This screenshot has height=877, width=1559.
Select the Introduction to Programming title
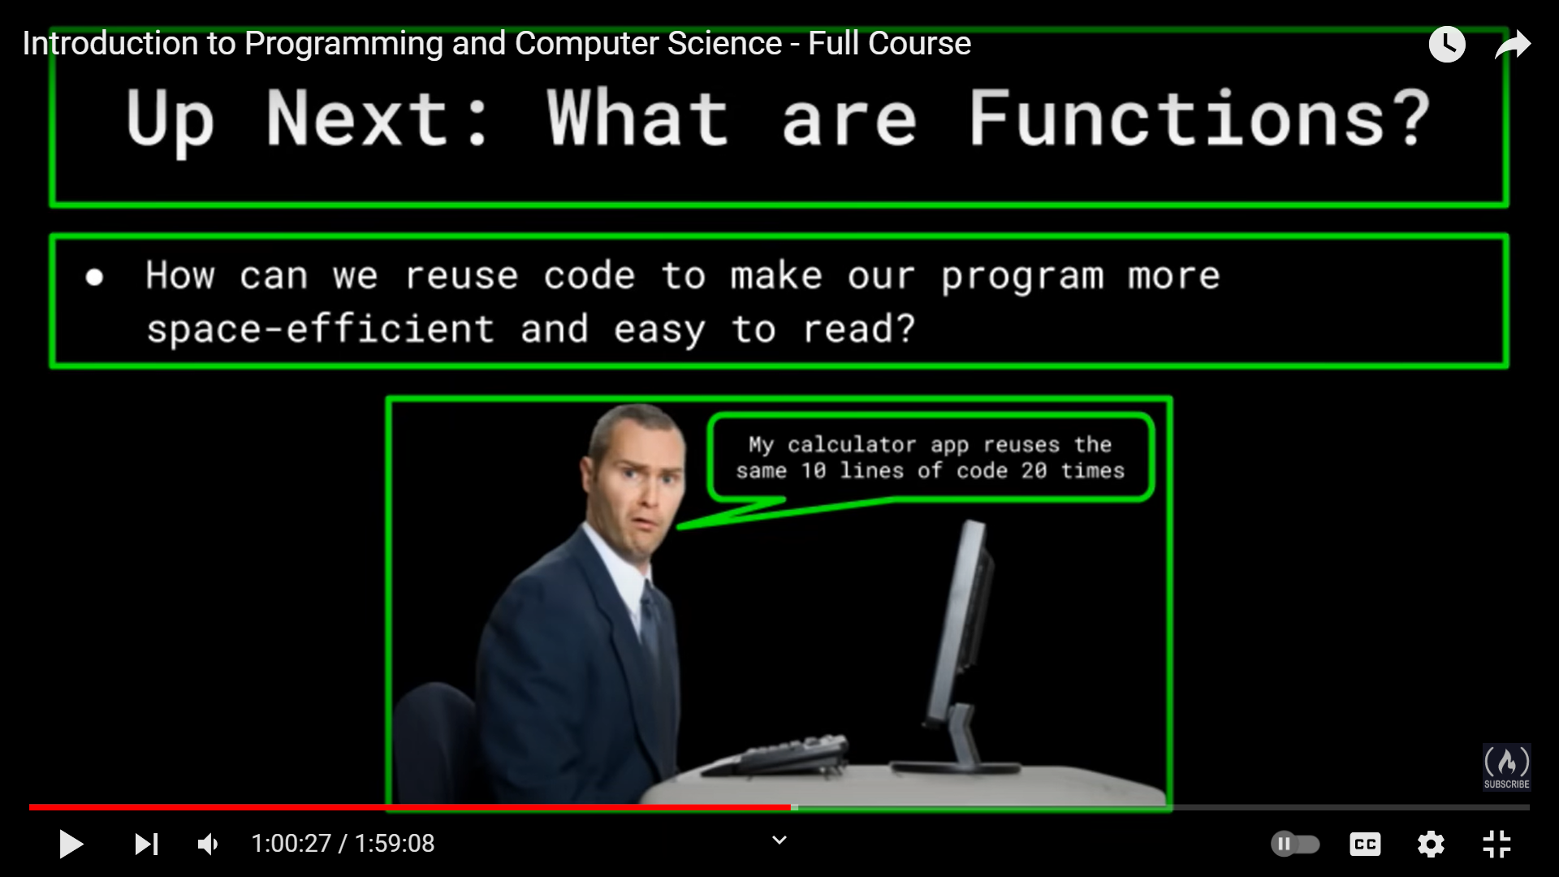(497, 43)
